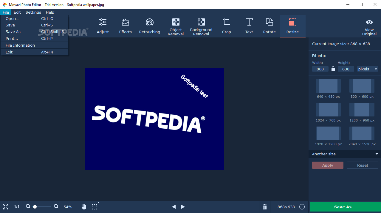Open the Text tool
This screenshot has height=213, width=381.
[249, 26]
